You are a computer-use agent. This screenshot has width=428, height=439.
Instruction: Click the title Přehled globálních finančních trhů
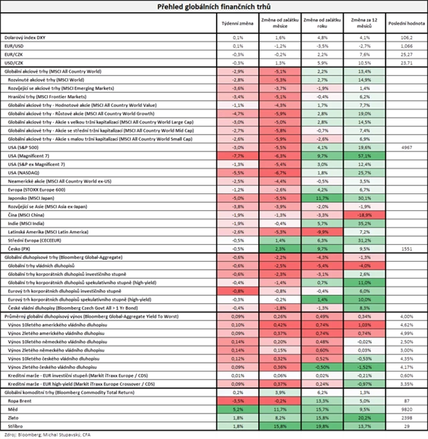point(214,6)
